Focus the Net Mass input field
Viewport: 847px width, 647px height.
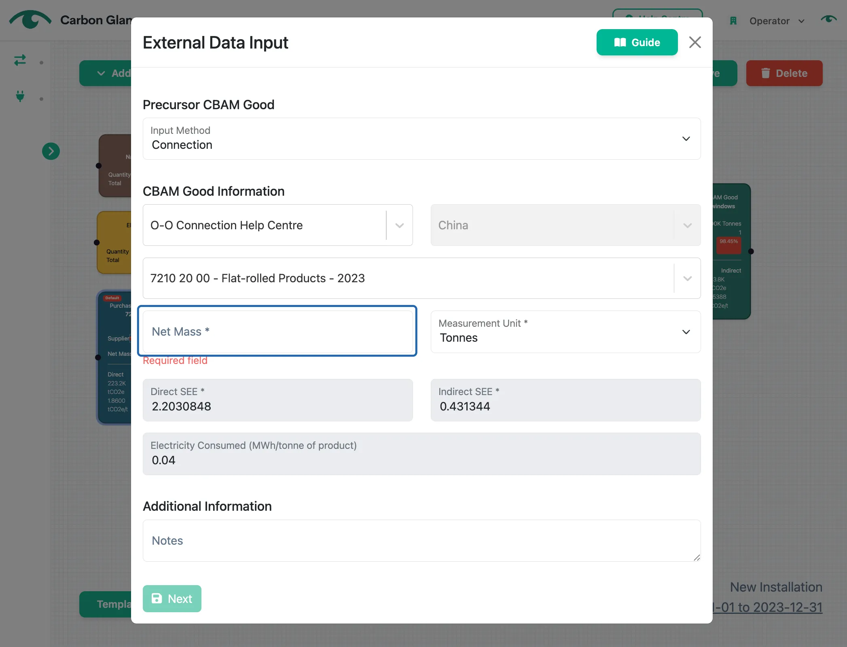[277, 331]
